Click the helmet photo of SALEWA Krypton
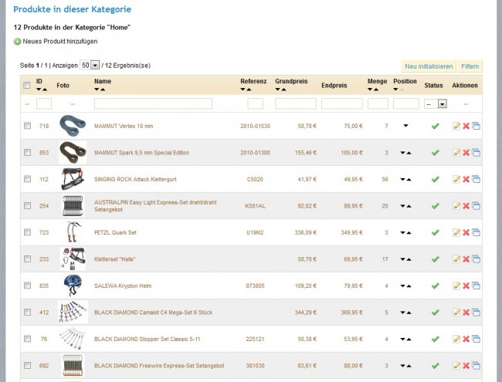Image resolution: width=502 pixels, height=382 pixels. pos(73,286)
